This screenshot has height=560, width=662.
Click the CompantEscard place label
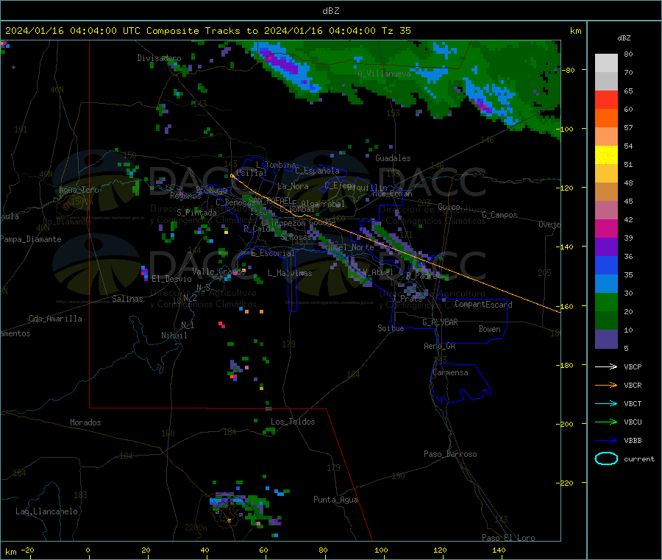pyautogui.click(x=483, y=305)
